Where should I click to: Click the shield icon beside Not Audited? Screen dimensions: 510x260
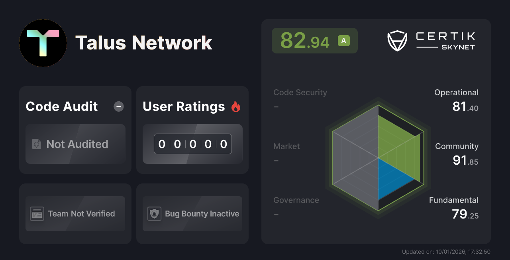tap(36, 144)
